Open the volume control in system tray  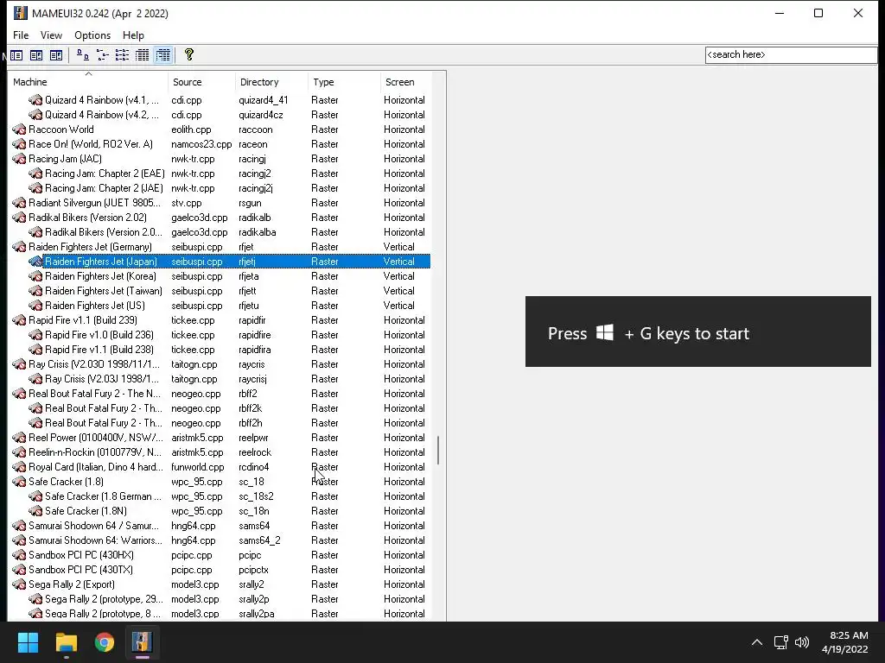[801, 642]
